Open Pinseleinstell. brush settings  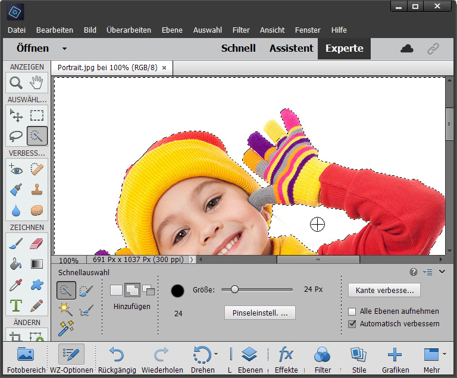point(259,313)
